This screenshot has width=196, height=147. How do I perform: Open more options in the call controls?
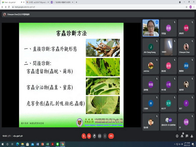tap(105, 136)
